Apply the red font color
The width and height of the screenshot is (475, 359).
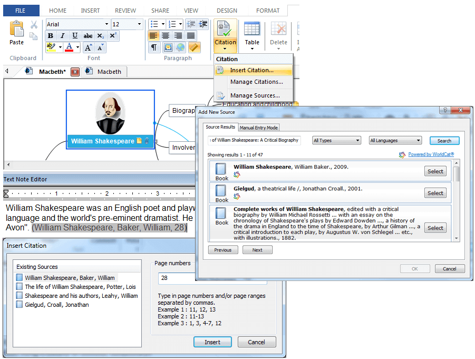pos(70,47)
